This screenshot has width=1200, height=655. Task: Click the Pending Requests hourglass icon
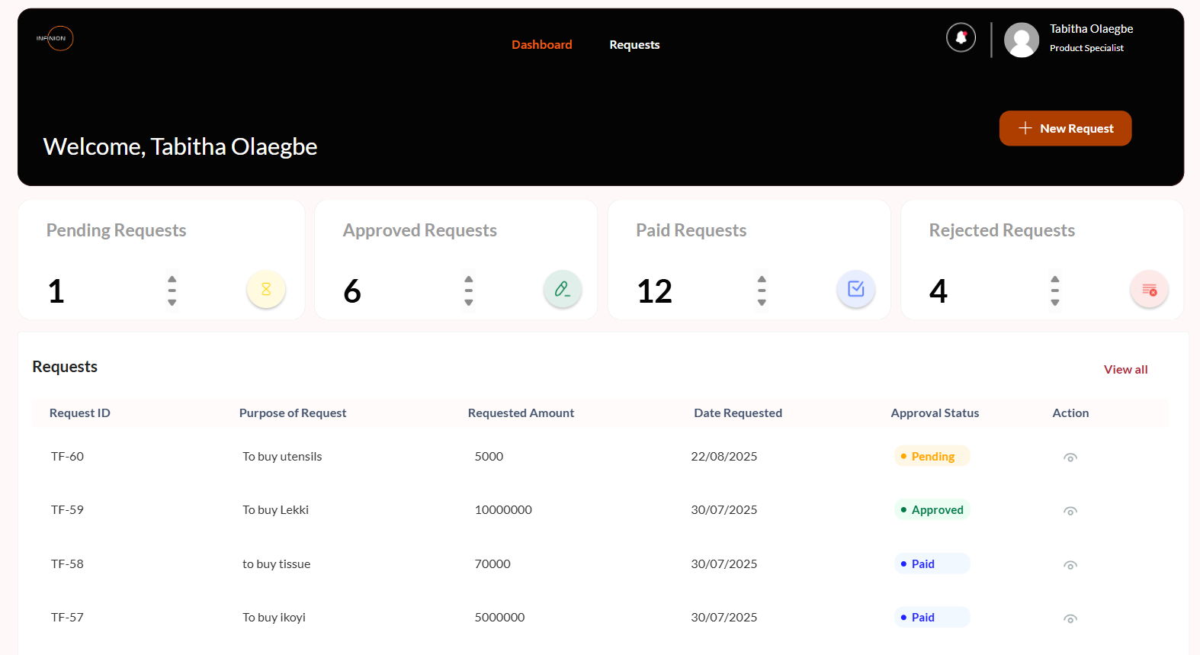pos(266,290)
